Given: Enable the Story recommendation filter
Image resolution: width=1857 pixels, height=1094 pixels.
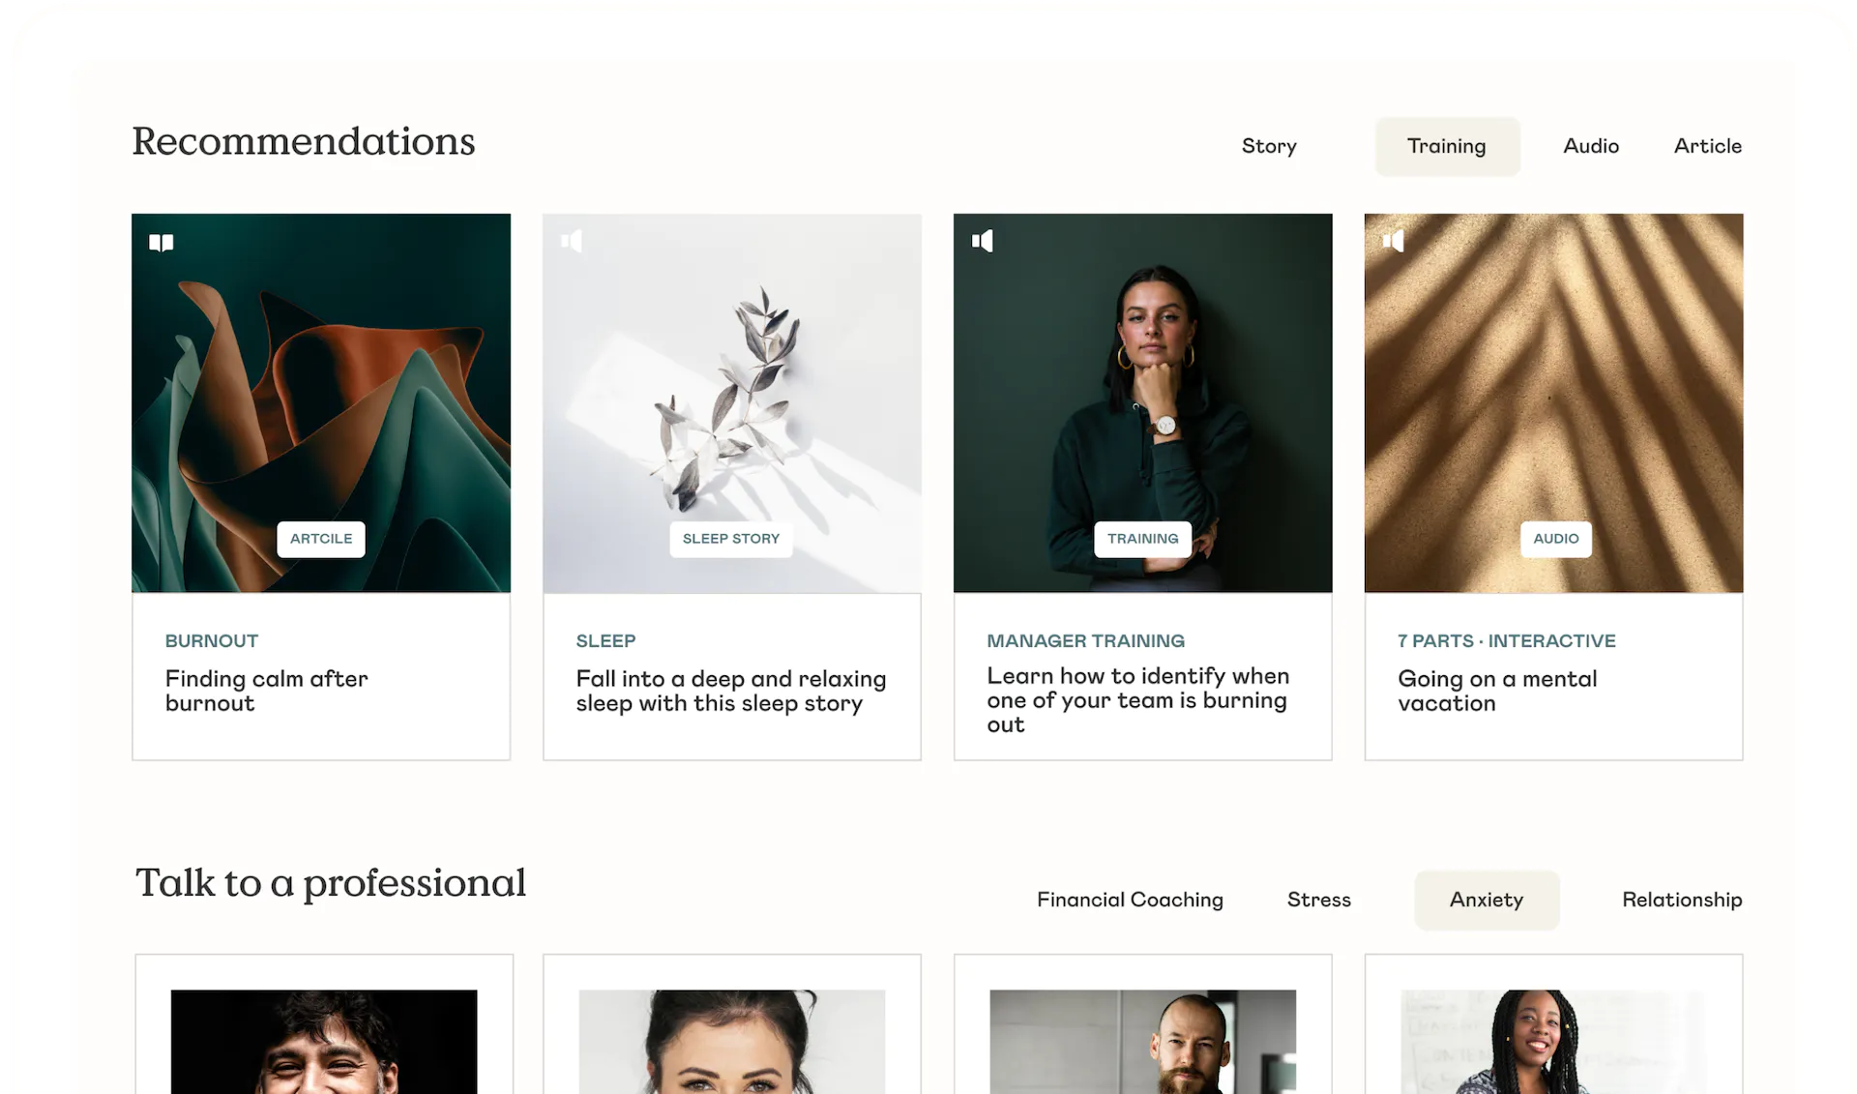Looking at the screenshot, I should [1269, 146].
